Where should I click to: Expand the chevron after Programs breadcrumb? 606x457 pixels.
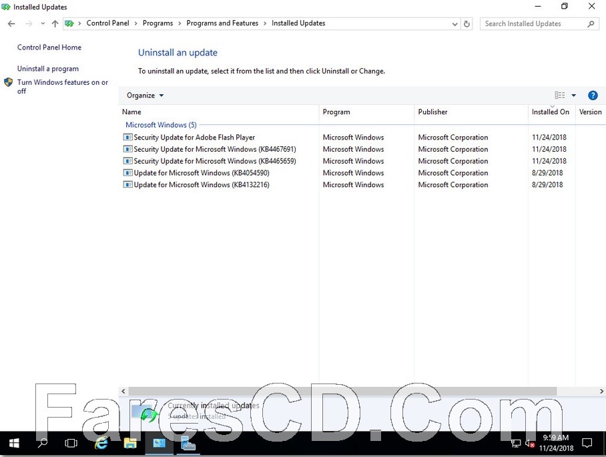pos(180,23)
